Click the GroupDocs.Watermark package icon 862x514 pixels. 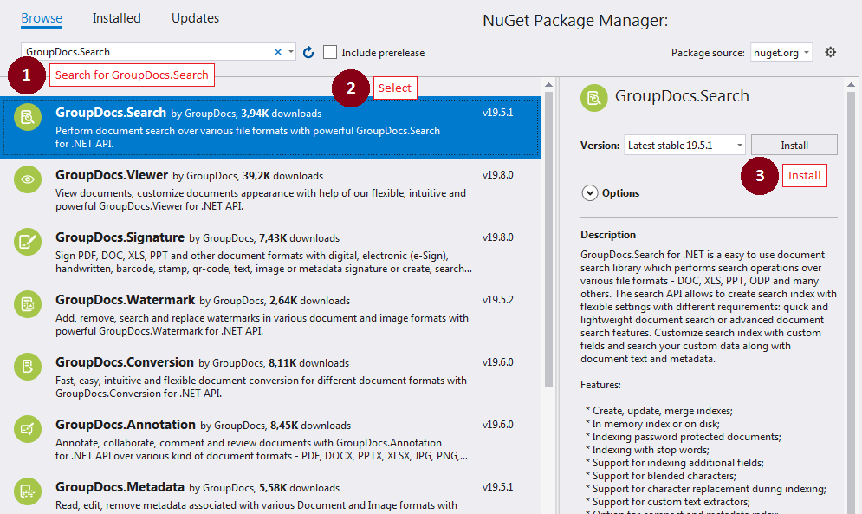[28, 304]
